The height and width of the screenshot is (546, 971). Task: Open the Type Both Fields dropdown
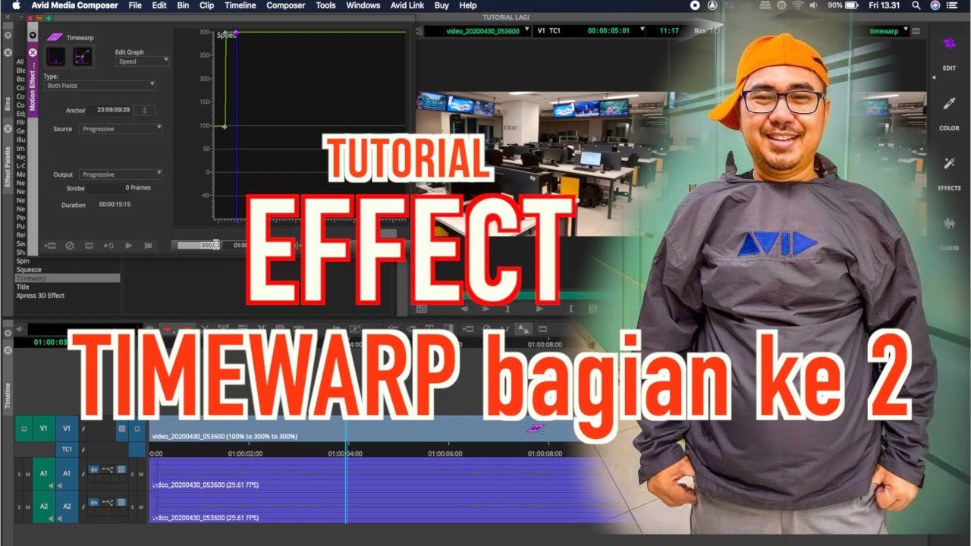(100, 86)
